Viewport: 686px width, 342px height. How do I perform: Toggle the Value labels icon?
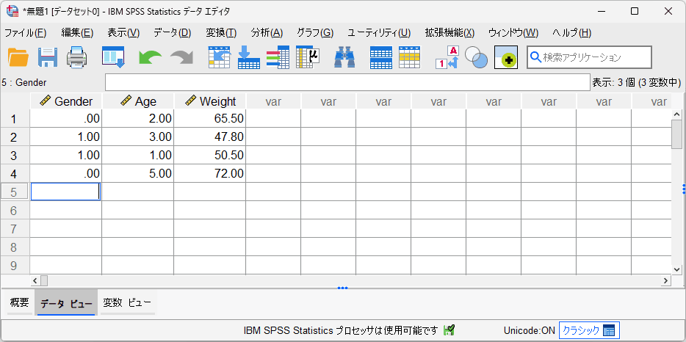click(x=447, y=57)
